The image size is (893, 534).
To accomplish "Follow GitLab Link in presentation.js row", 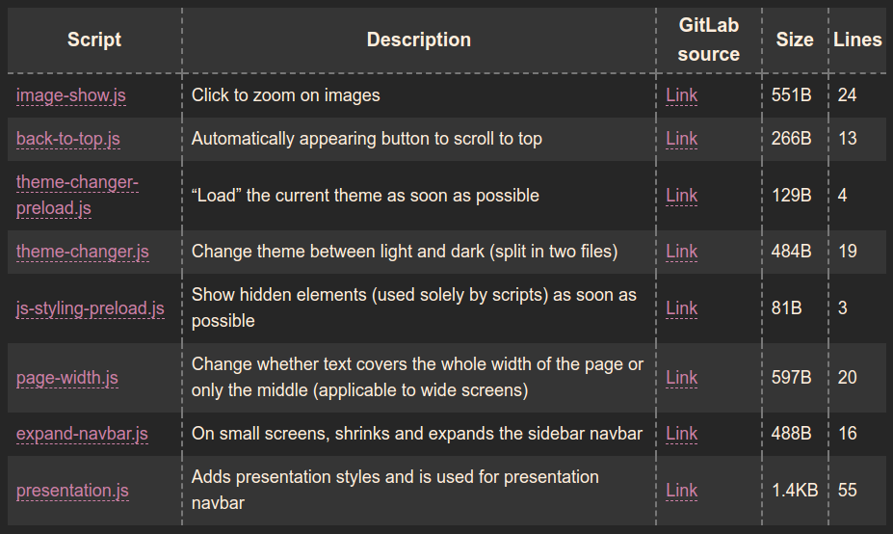I will pyautogui.click(x=682, y=491).
